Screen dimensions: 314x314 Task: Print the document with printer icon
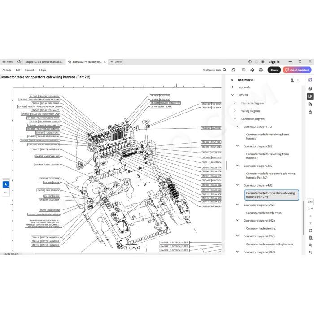tap(261, 70)
